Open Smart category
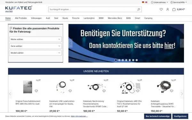Image resolution: width=192 pixels, height=120 pixels. click(x=137, y=18)
